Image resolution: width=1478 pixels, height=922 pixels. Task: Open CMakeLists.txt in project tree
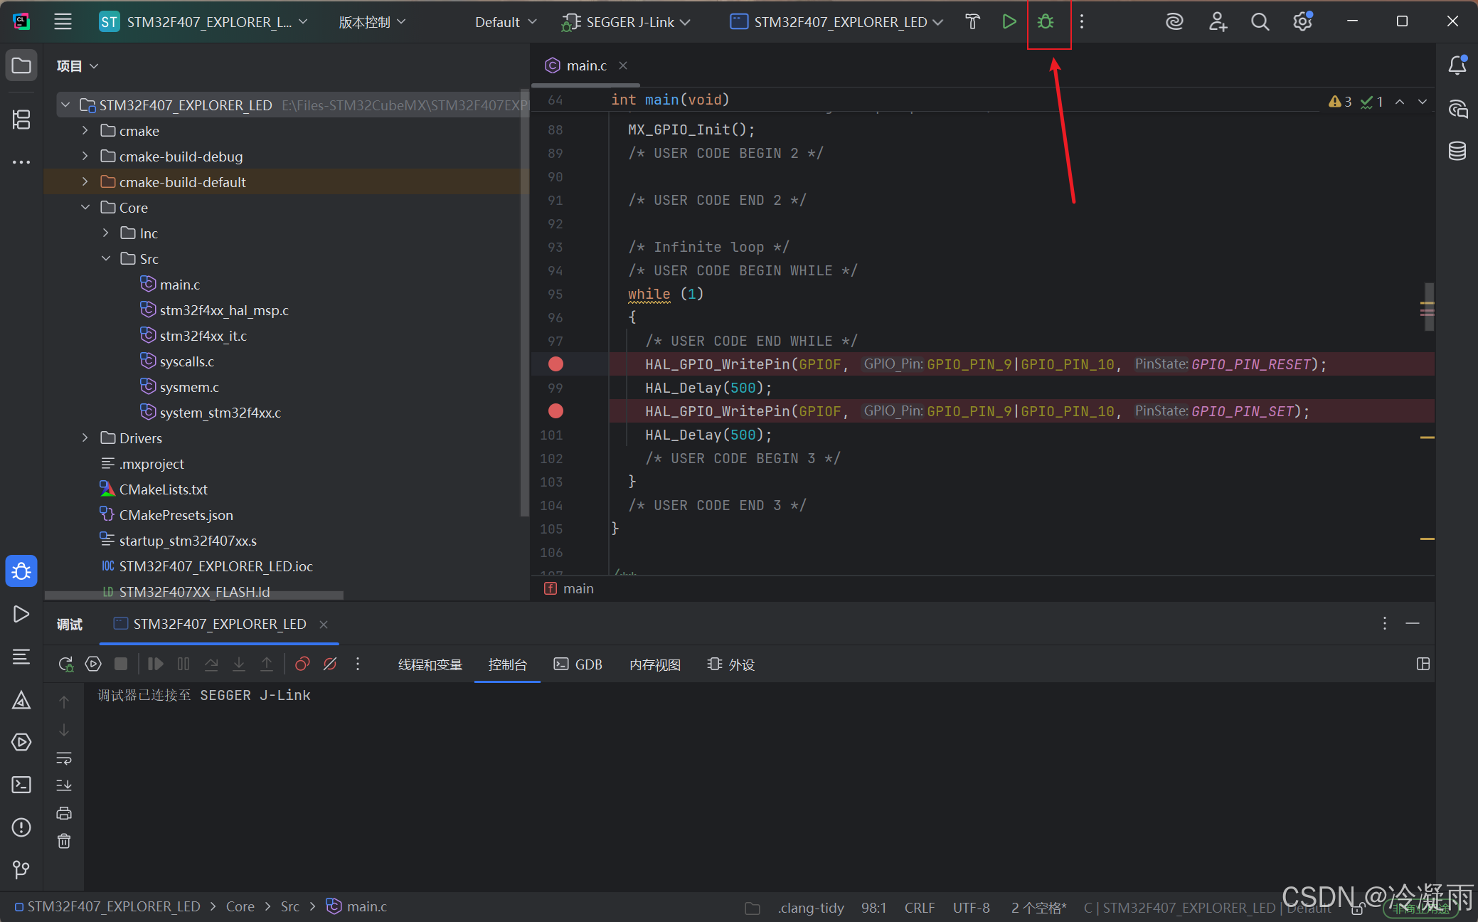point(163,489)
